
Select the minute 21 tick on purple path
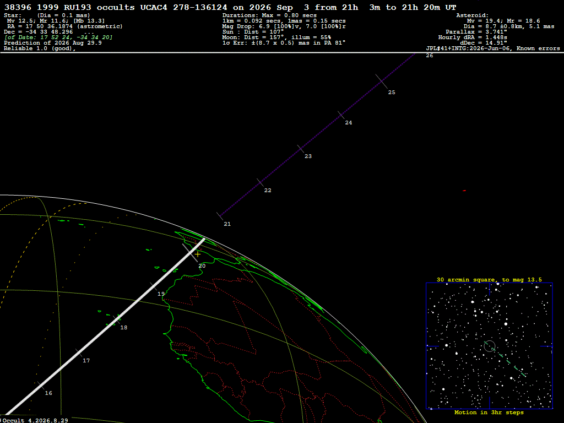[x=220, y=216]
